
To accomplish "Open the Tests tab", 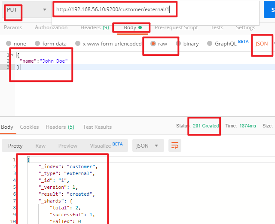I will click(x=217, y=27).
